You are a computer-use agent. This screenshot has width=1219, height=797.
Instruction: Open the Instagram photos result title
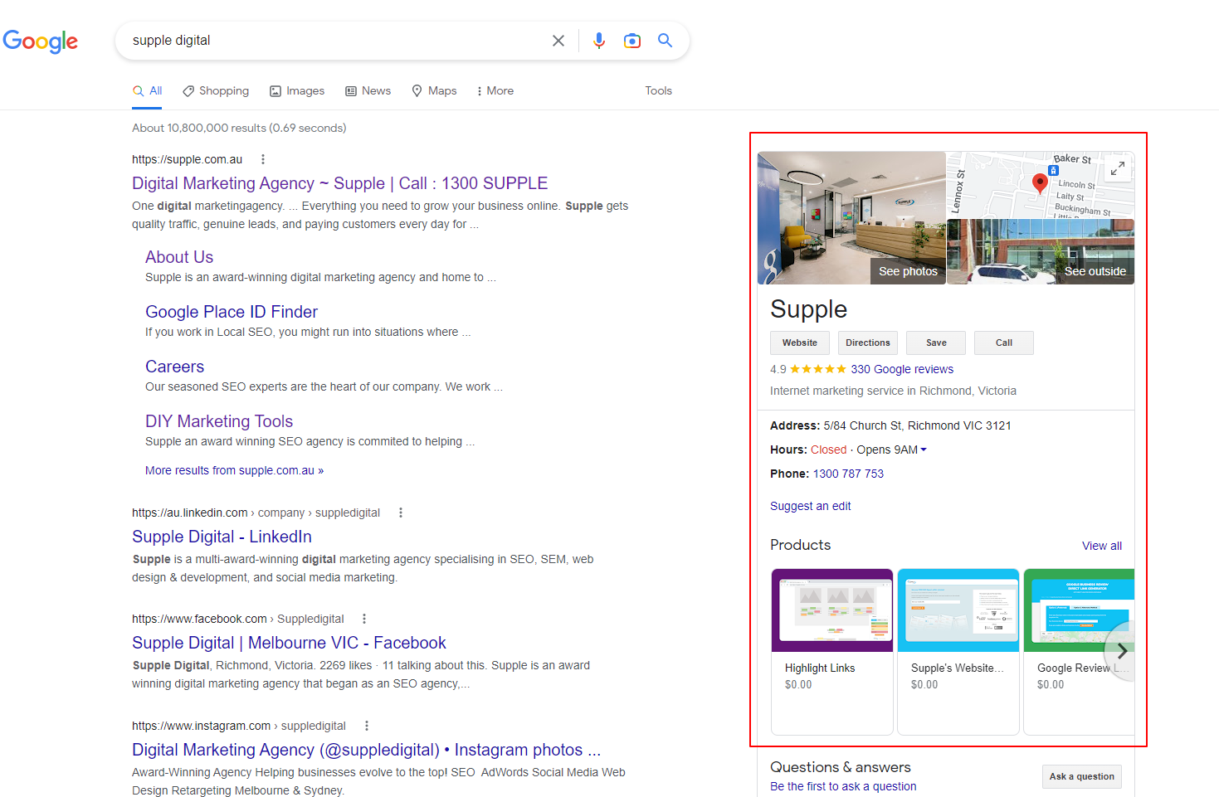366,750
